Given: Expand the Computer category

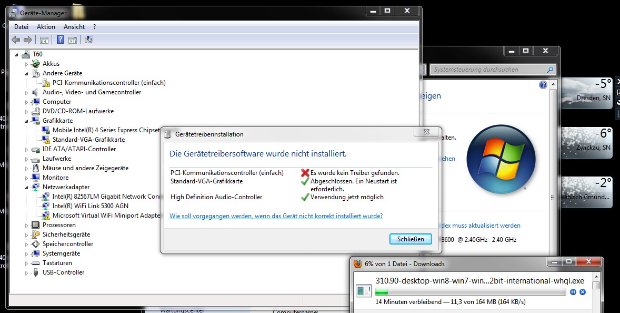Looking at the screenshot, I should (26, 102).
